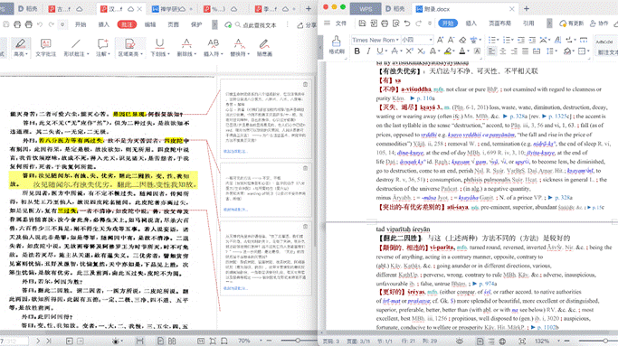The width and height of the screenshot is (618, 346).
Task: Expand numbered list style dropdown
Action: pyautogui.click(x=512, y=40)
